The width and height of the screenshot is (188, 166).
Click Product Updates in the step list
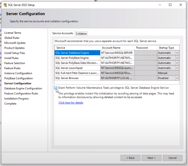[x=15, y=48]
